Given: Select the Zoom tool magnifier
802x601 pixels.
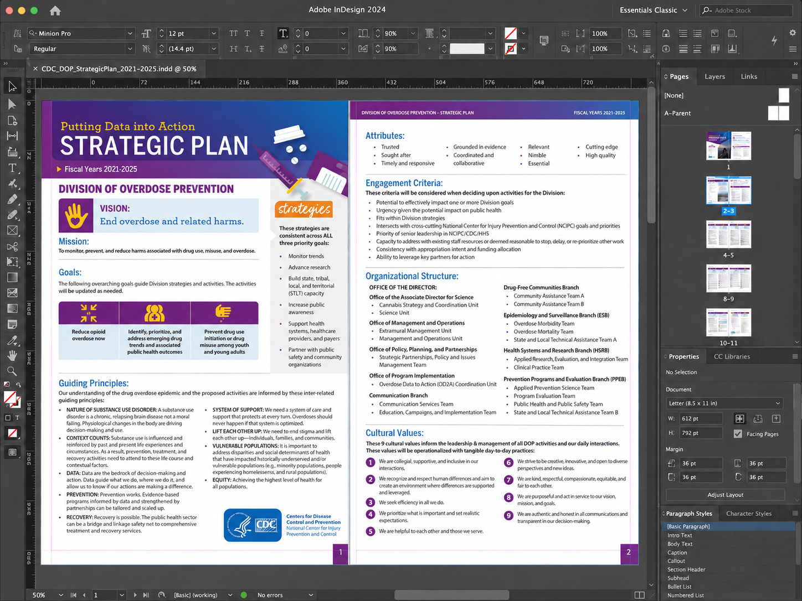Looking at the screenshot, I should click(x=12, y=371).
